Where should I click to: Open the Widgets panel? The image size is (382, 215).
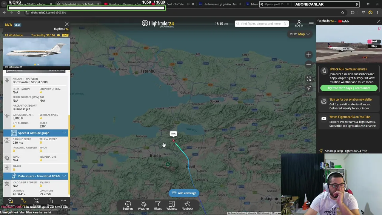pyautogui.click(x=172, y=205)
